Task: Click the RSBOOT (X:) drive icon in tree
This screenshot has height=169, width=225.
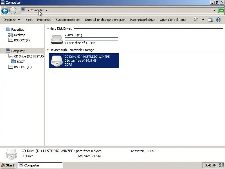Action: (11, 67)
